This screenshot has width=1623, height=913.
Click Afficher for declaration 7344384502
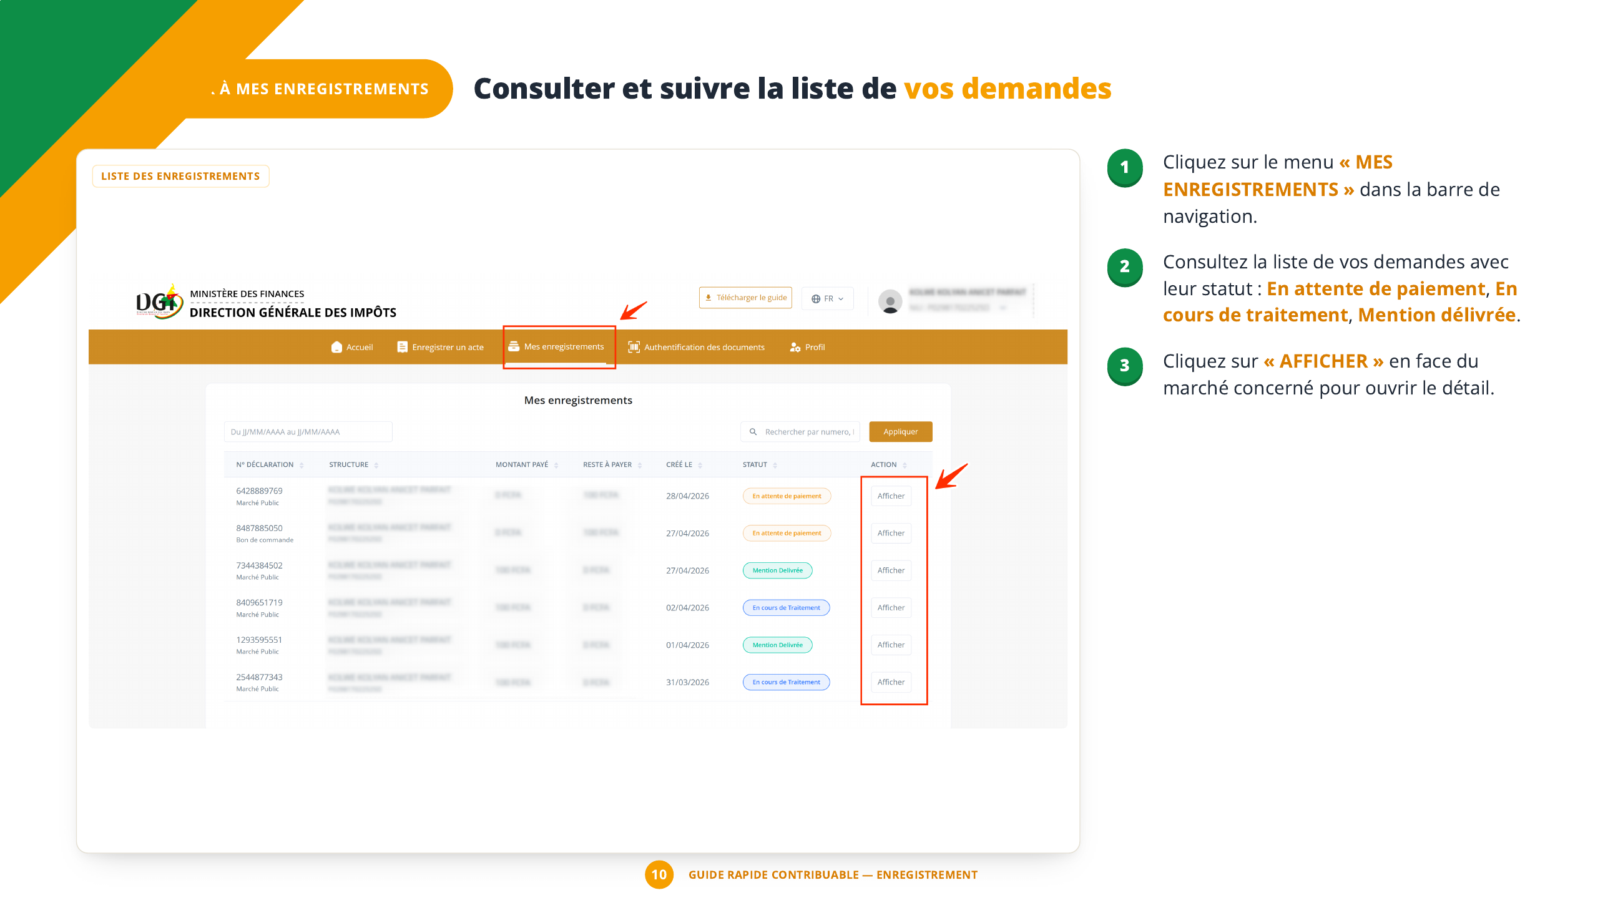[x=891, y=570]
